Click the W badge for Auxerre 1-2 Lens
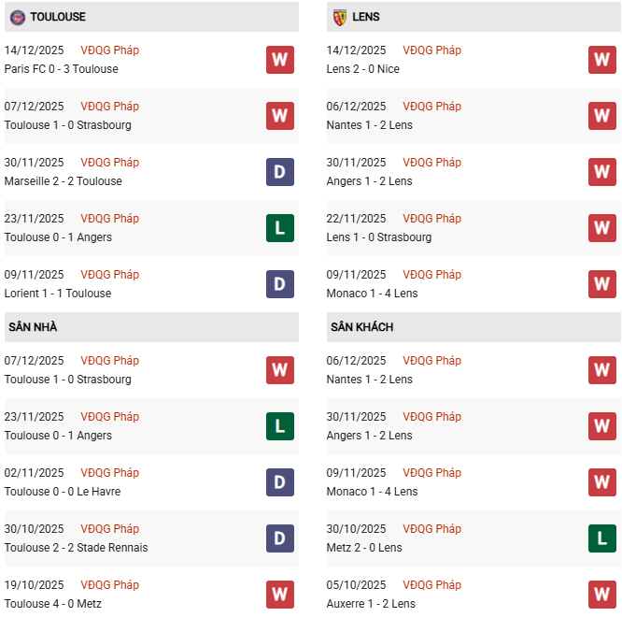The width and height of the screenshot is (622, 617). click(x=601, y=595)
